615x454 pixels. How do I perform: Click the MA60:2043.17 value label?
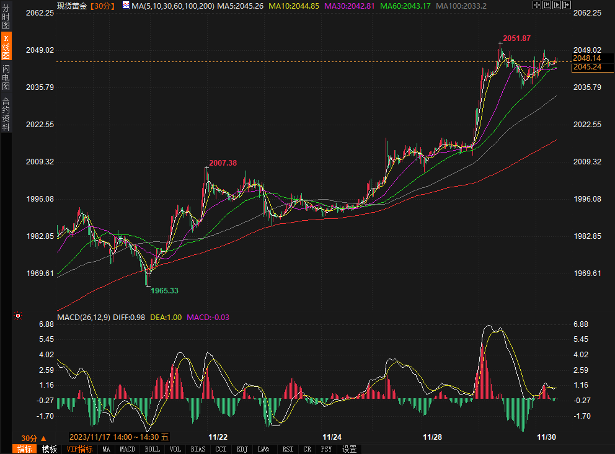coord(405,6)
